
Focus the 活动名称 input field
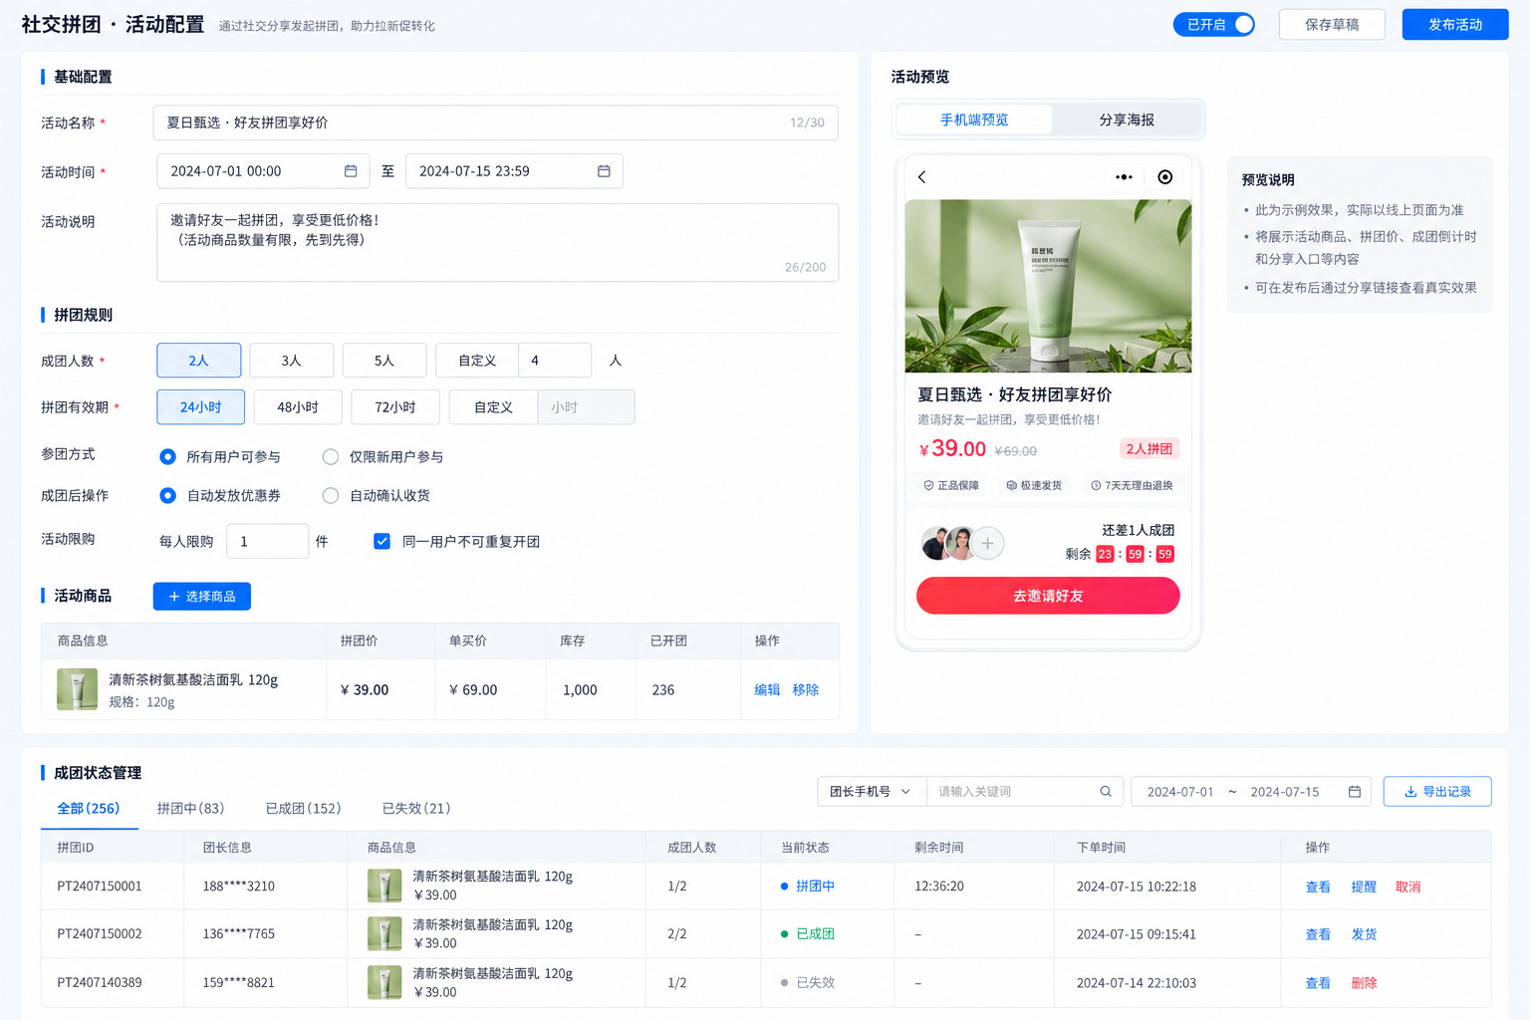click(495, 123)
